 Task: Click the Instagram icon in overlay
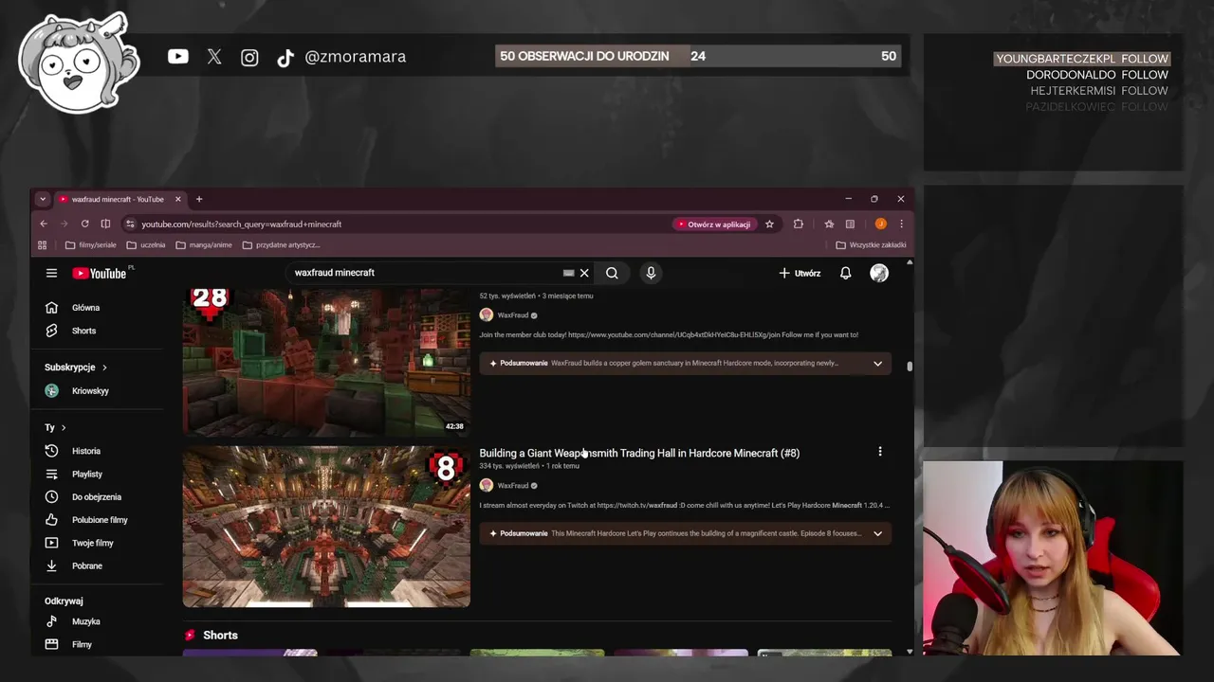coord(249,58)
